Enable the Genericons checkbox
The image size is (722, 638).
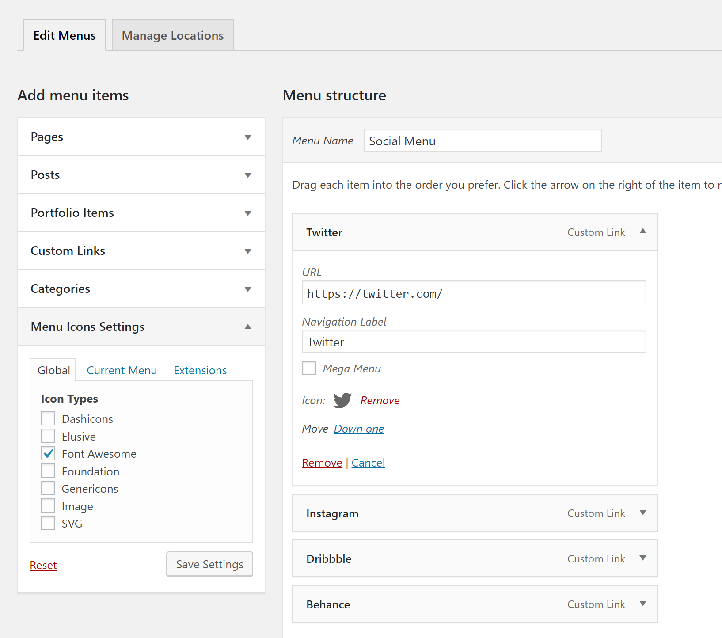(48, 488)
